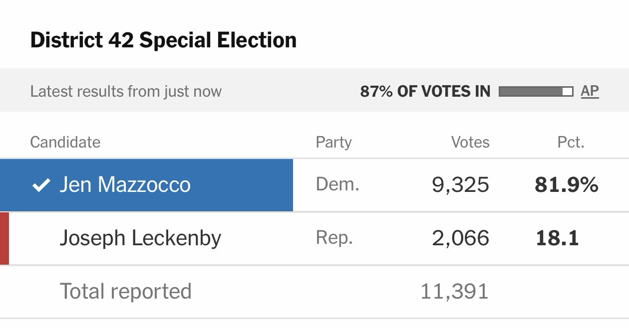The image size is (629, 328).
Task: Click the 81.9% percentage value
Action: [x=566, y=185]
